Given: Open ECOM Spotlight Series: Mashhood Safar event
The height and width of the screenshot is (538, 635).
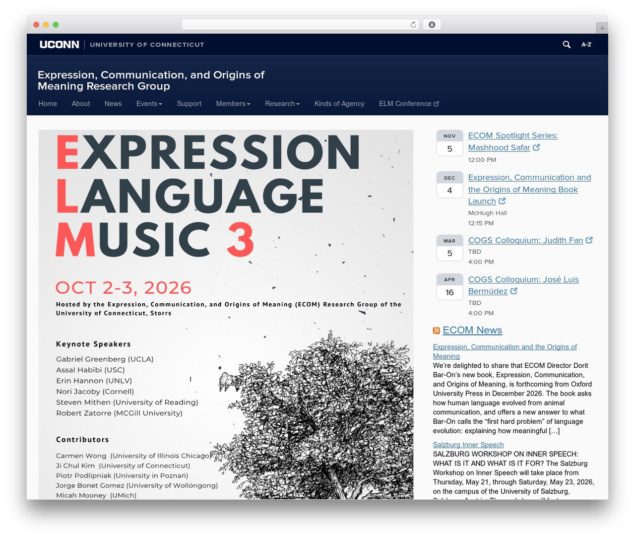Looking at the screenshot, I should (513, 141).
